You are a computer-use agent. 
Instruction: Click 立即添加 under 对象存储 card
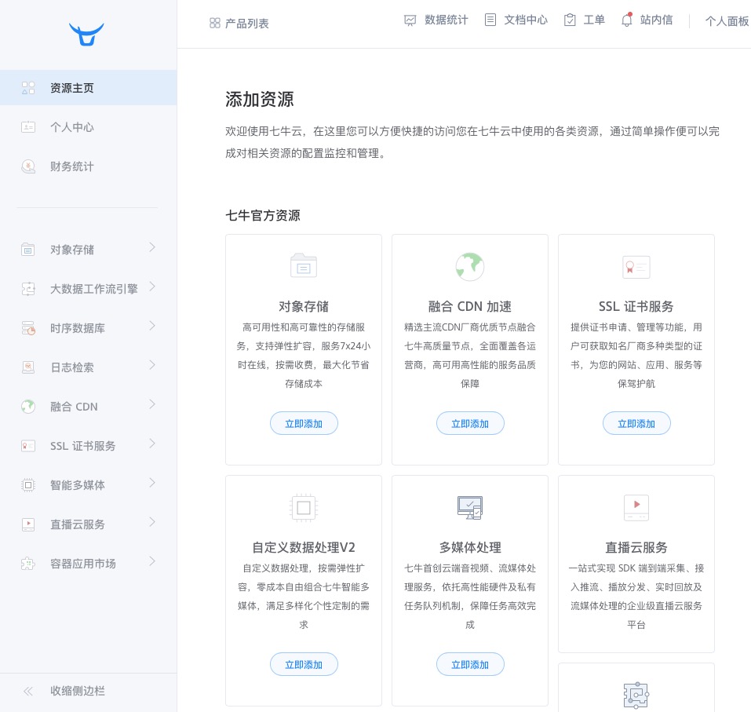pyautogui.click(x=304, y=423)
